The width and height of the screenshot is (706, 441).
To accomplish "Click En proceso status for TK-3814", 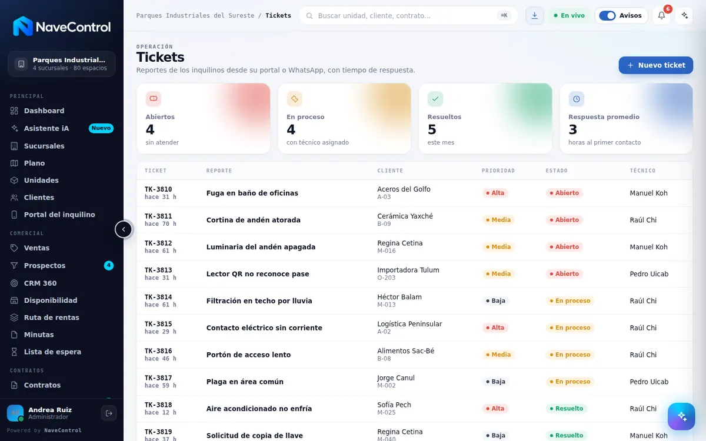I will tap(570, 300).
